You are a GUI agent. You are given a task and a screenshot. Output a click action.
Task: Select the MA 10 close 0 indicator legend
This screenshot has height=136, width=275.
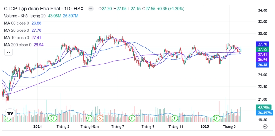[x=16, y=38]
